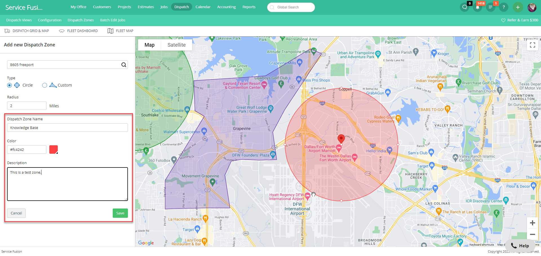Open Batch Edit Jobs

point(112,20)
